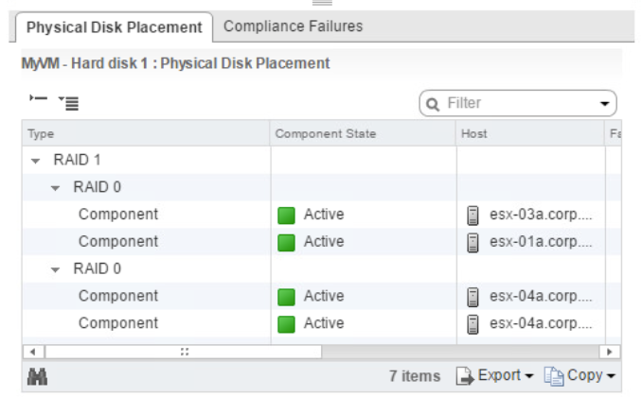642x397 pixels.
Task: Switch to Compliance Failures tab
Action: (293, 26)
